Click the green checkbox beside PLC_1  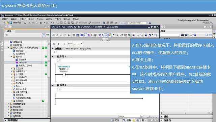coord(43,48)
